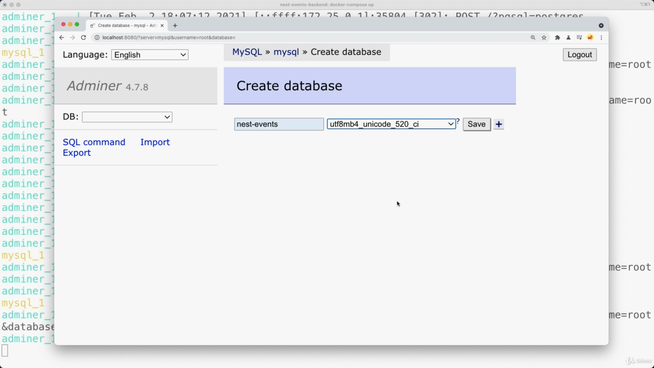Click the nest-events database name field
Image resolution: width=654 pixels, height=368 pixels.
[x=278, y=124]
